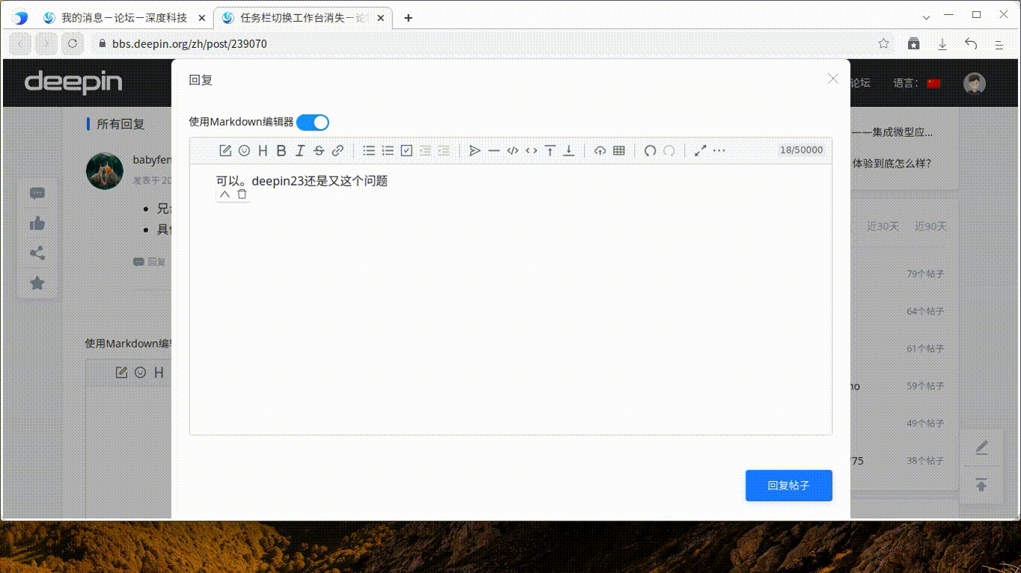Insert an emoji into the reply

(244, 150)
